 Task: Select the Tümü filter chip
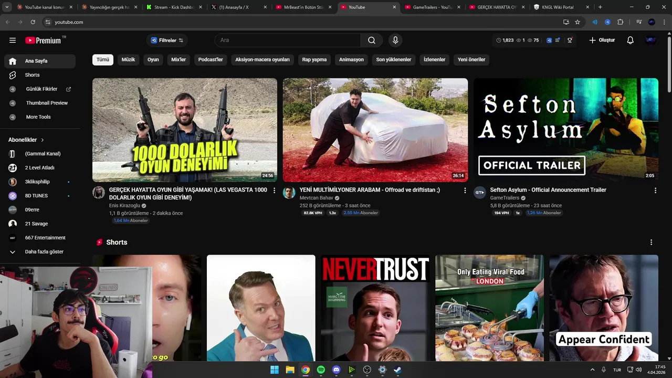(103, 60)
